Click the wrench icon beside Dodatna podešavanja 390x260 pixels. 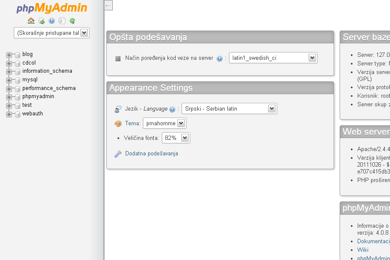pos(118,154)
